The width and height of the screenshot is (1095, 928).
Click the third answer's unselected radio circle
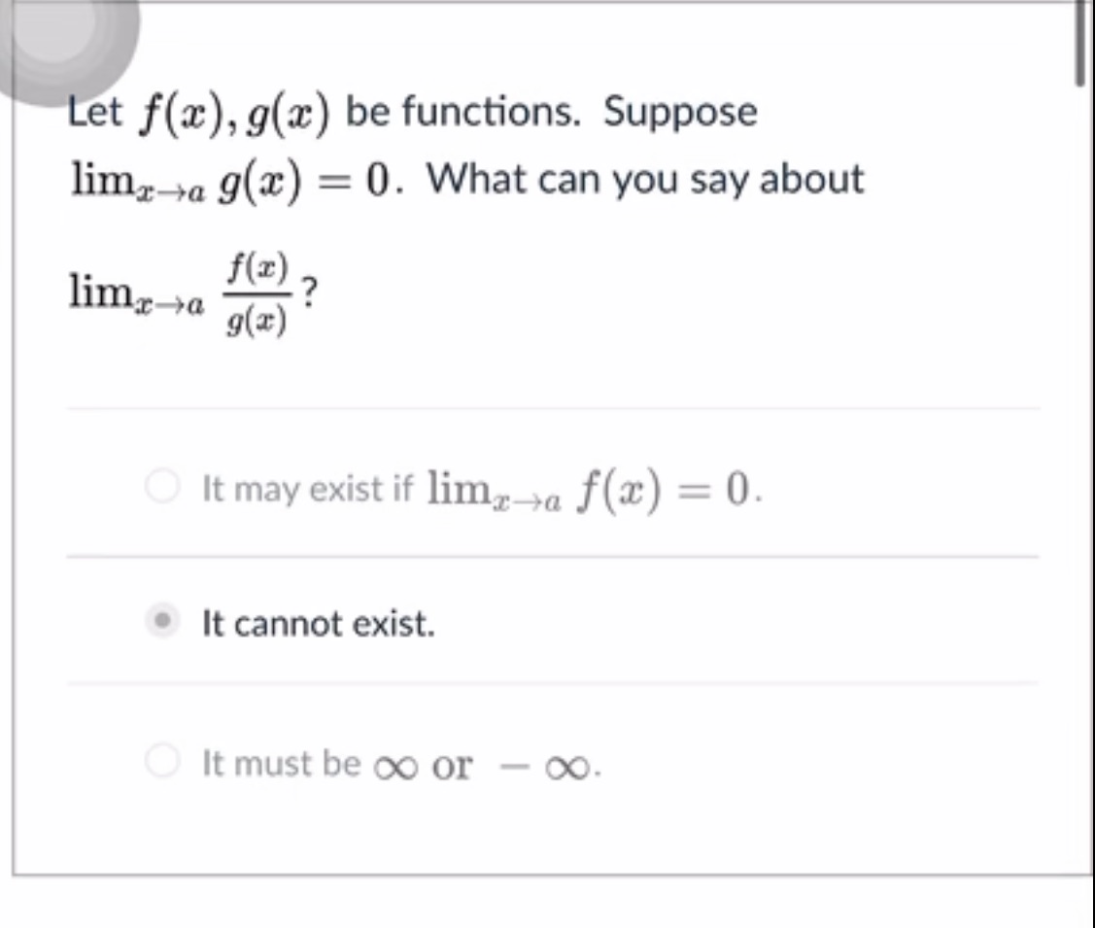(x=163, y=762)
